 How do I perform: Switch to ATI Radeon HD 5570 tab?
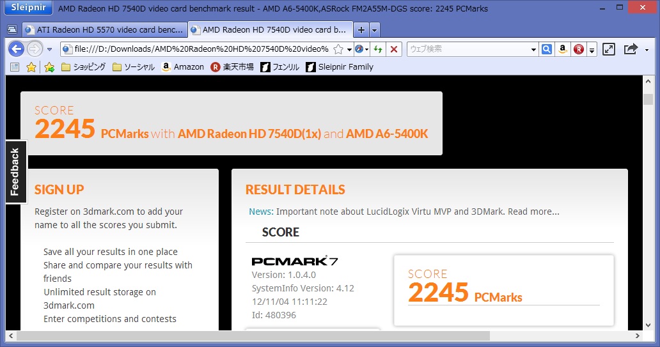105,30
